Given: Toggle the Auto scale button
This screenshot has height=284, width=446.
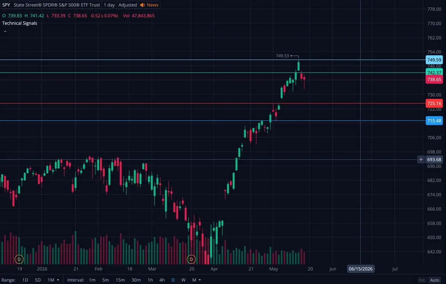Looking at the screenshot, I should coord(434,280).
